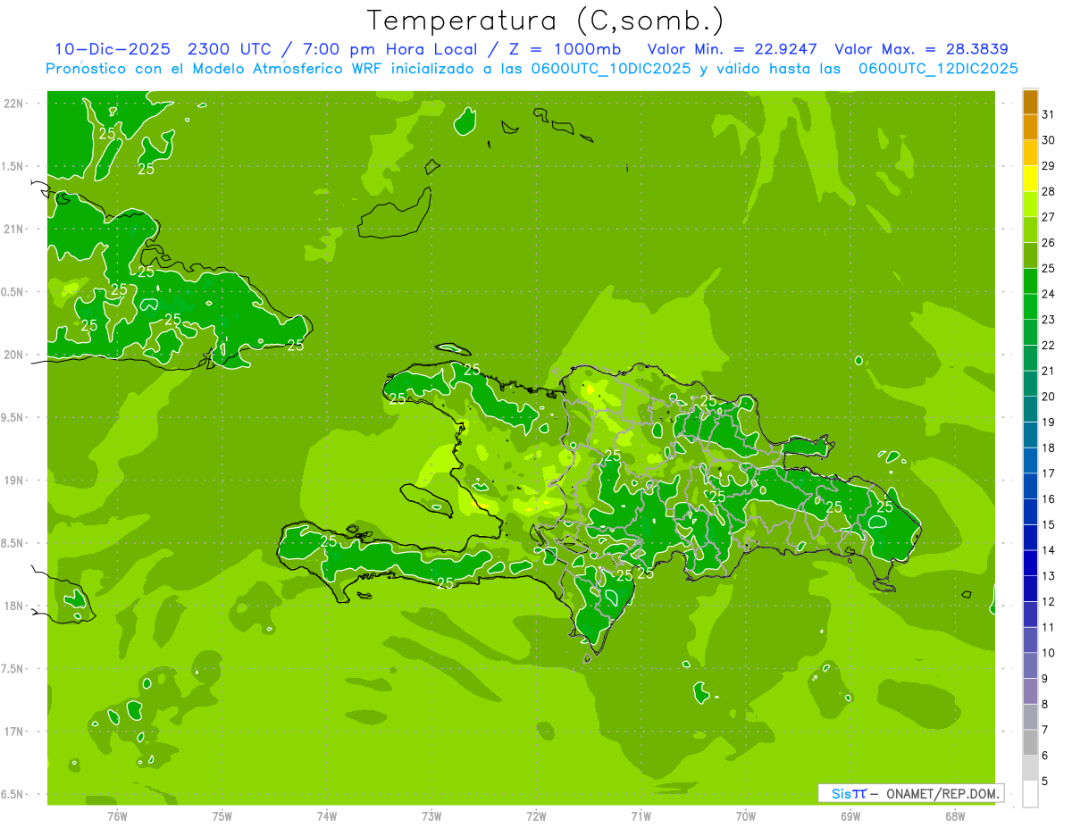Click the legend value '10'
The width and height of the screenshot is (1072, 828).
click(1048, 653)
